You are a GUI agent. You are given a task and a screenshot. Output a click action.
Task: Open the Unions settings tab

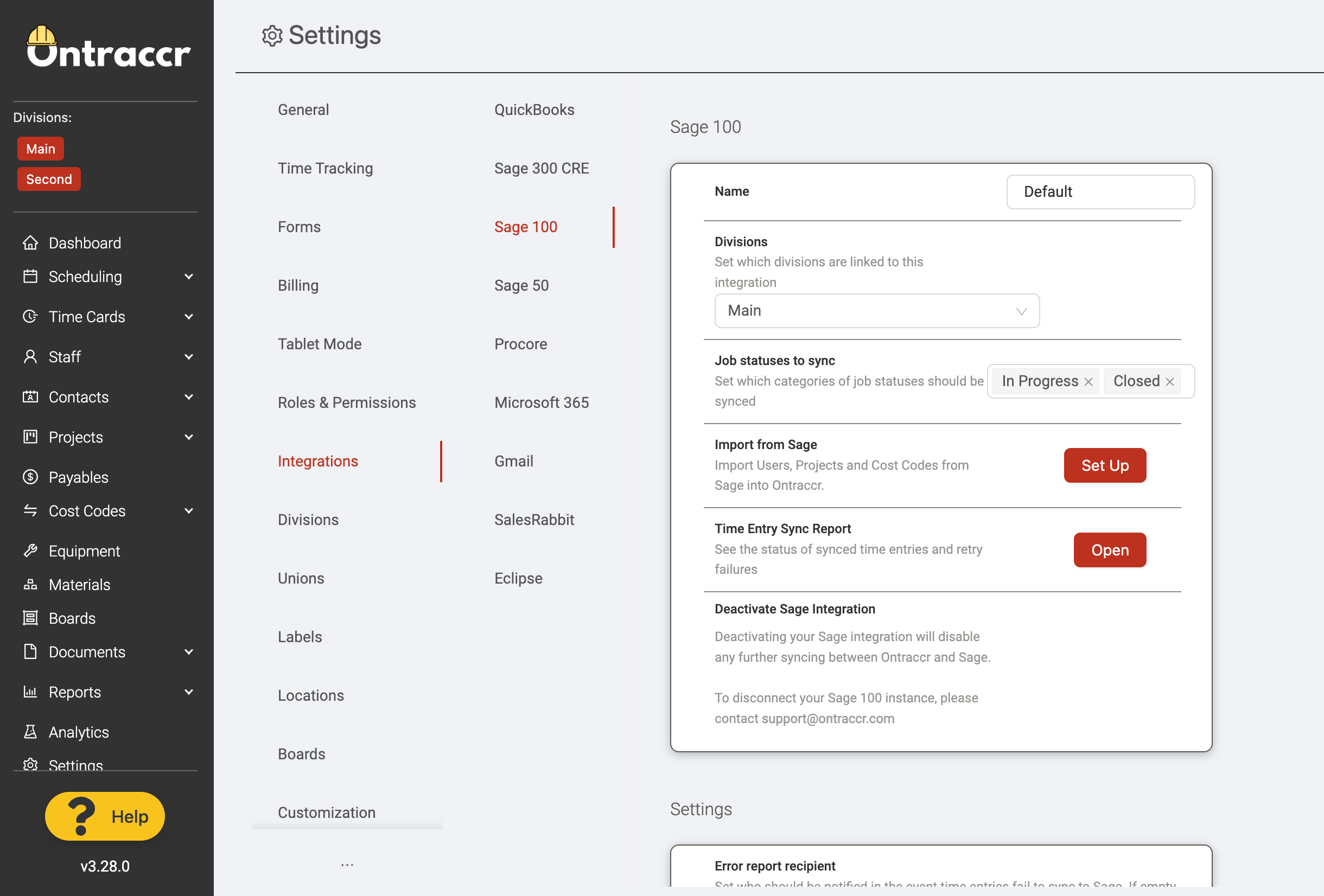coord(301,578)
